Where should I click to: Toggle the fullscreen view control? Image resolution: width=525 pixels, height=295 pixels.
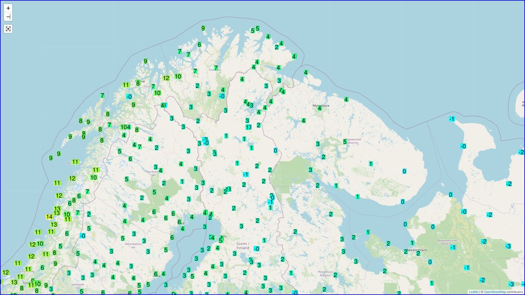8,29
